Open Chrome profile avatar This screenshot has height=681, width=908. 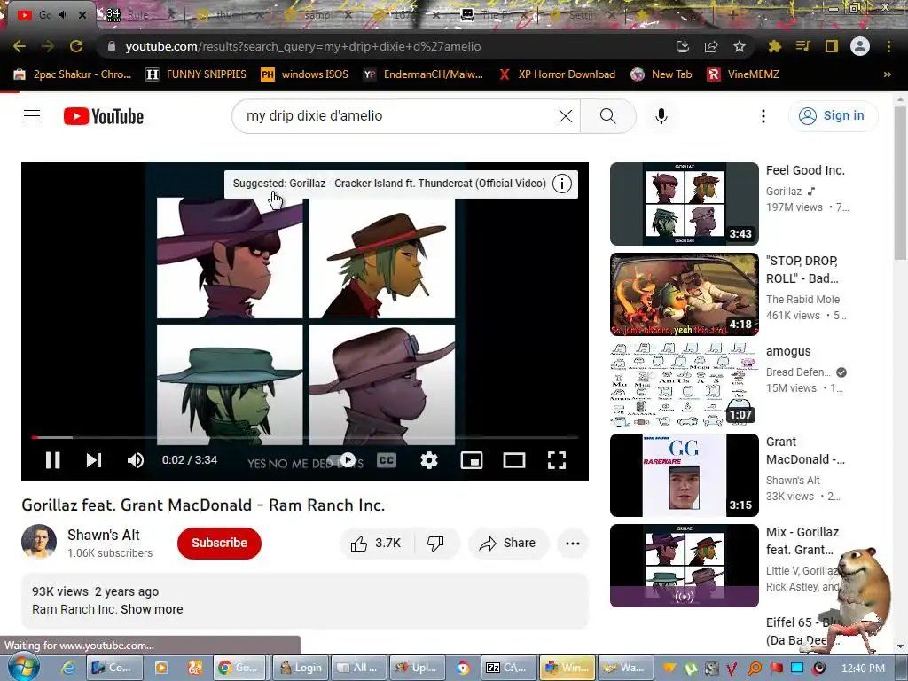[x=860, y=46]
